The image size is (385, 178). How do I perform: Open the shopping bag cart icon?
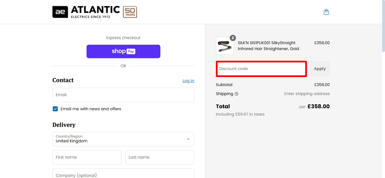(x=326, y=12)
